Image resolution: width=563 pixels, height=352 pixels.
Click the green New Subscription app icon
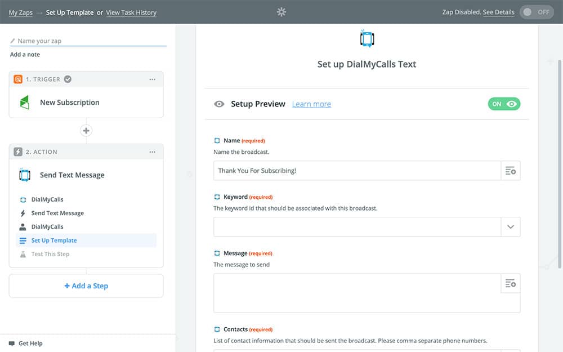24,103
